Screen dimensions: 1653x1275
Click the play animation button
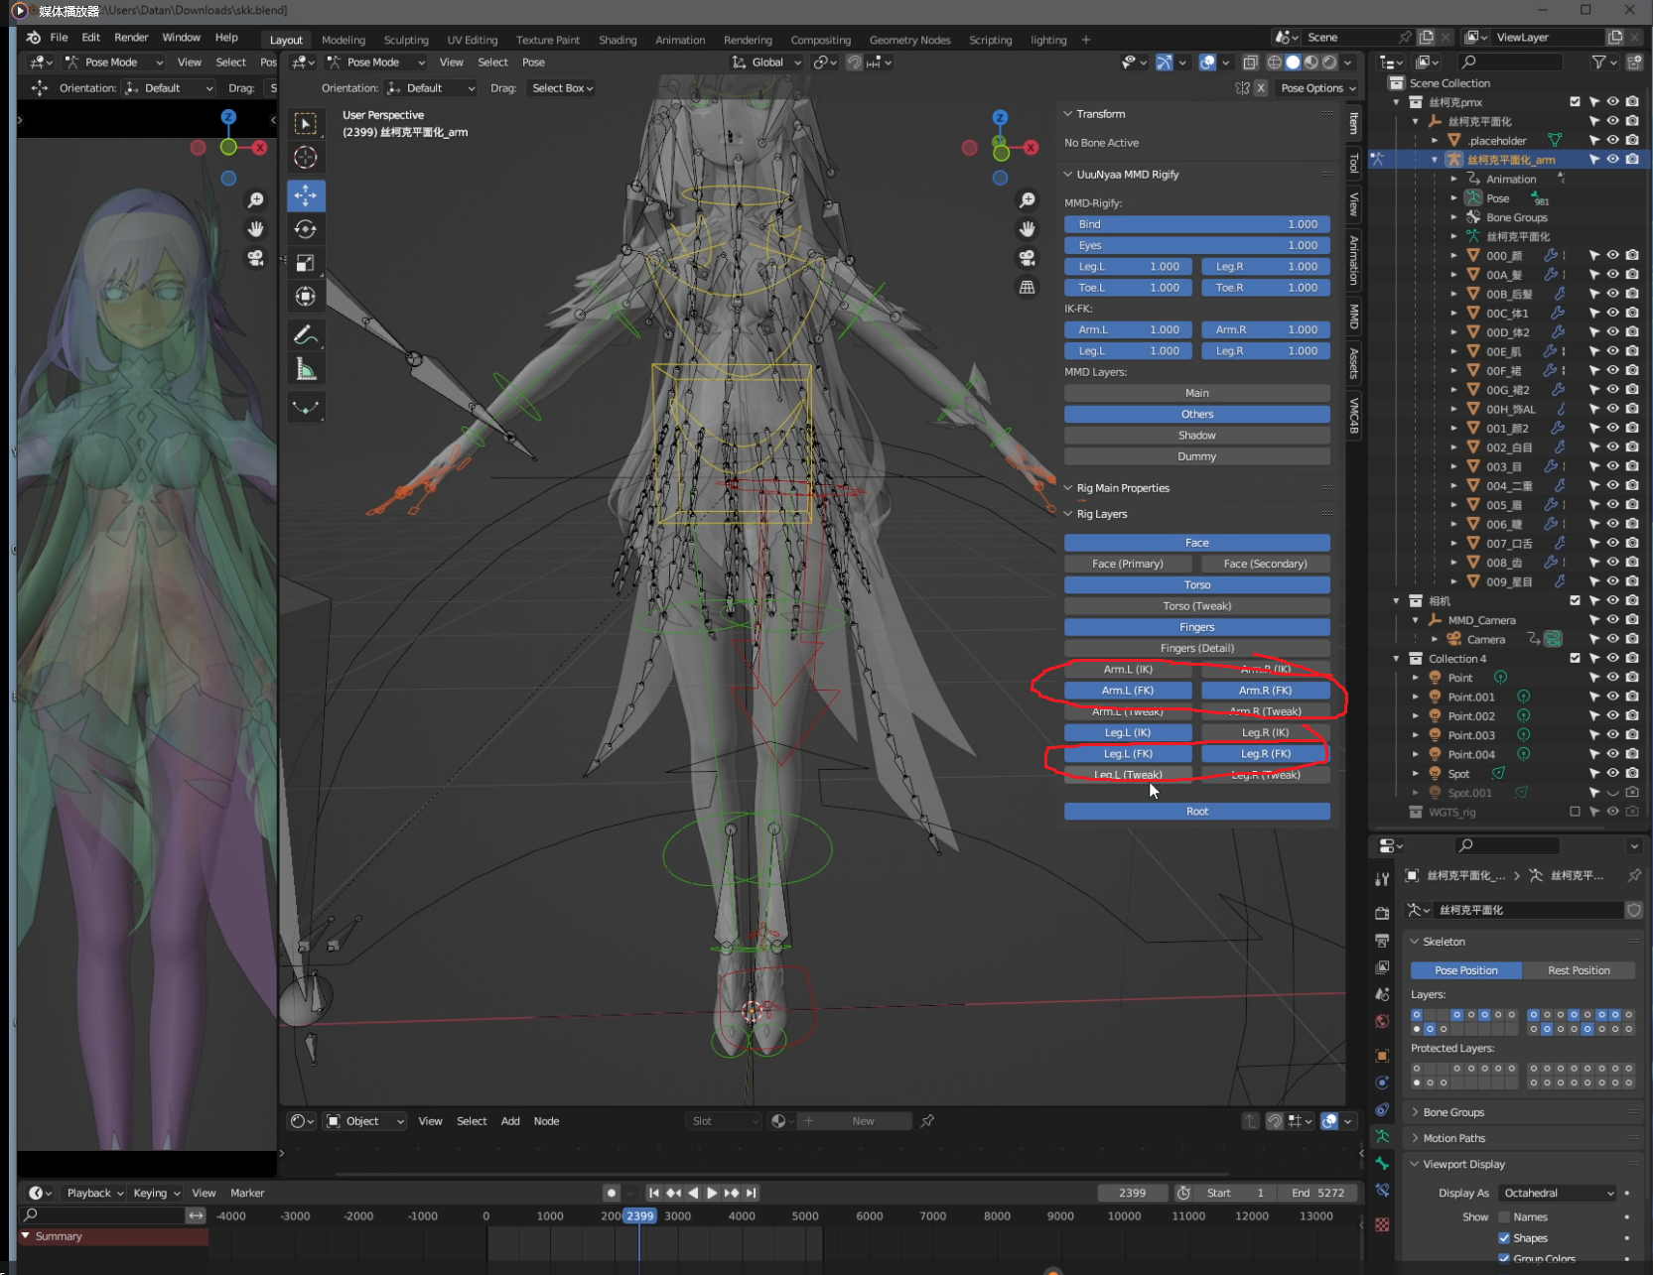click(712, 1193)
